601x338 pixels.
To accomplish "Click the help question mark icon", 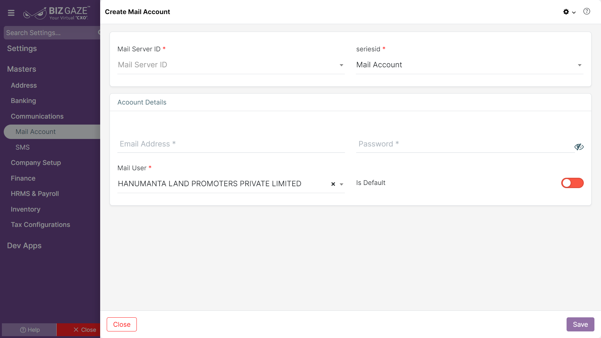I will 587,12.
